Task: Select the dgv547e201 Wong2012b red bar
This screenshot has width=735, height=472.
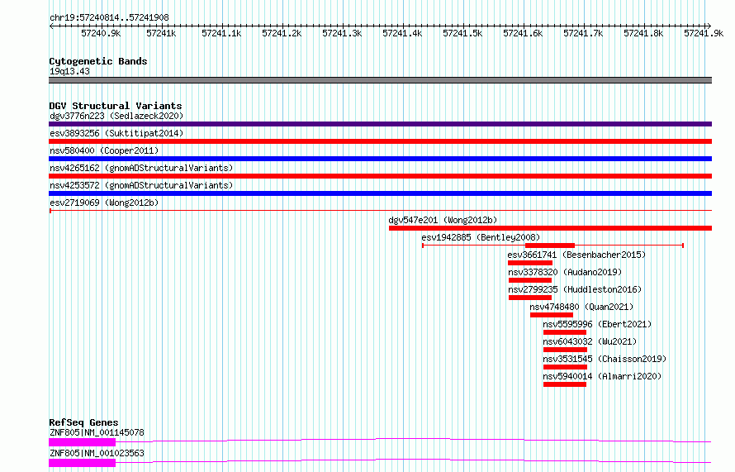Action: click(550, 228)
